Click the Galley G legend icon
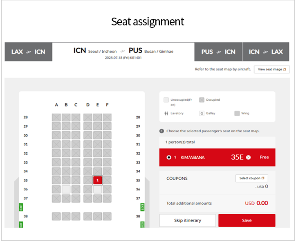 click(x=202, y=113)
